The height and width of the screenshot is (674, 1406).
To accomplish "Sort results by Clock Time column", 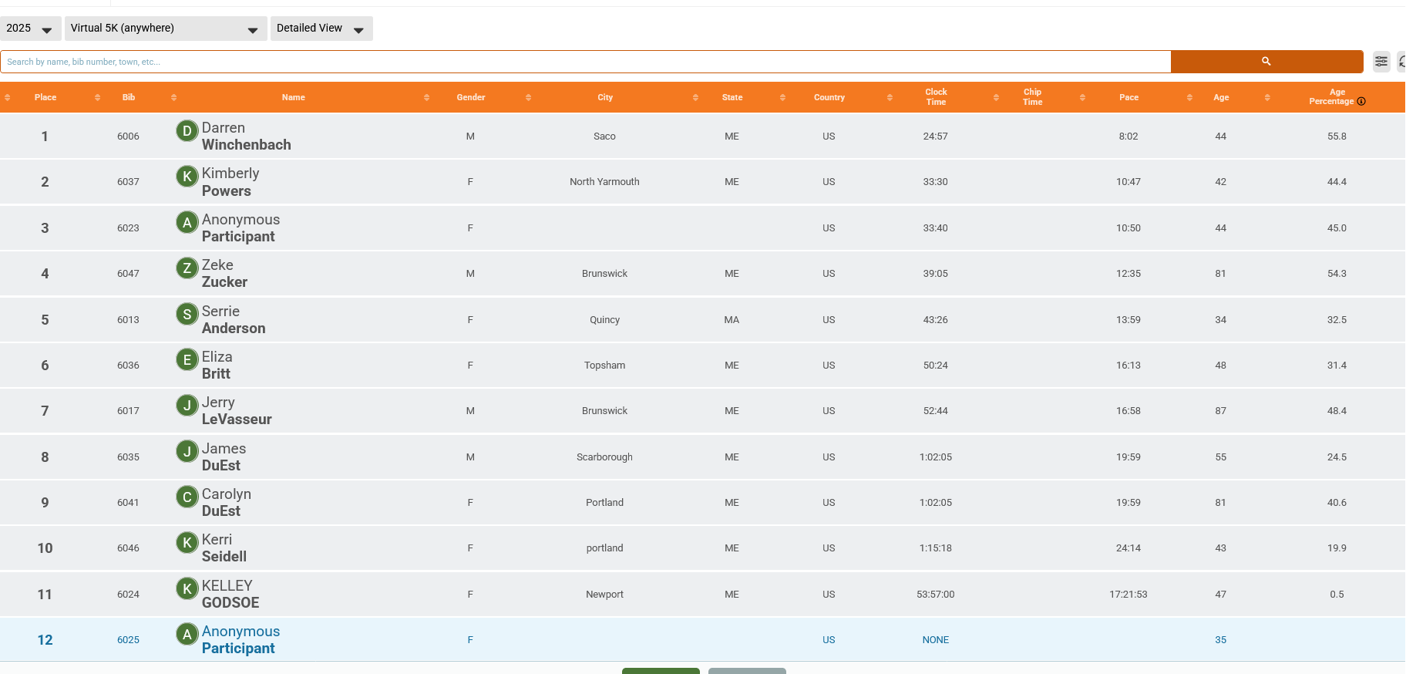I will [935, 97].
